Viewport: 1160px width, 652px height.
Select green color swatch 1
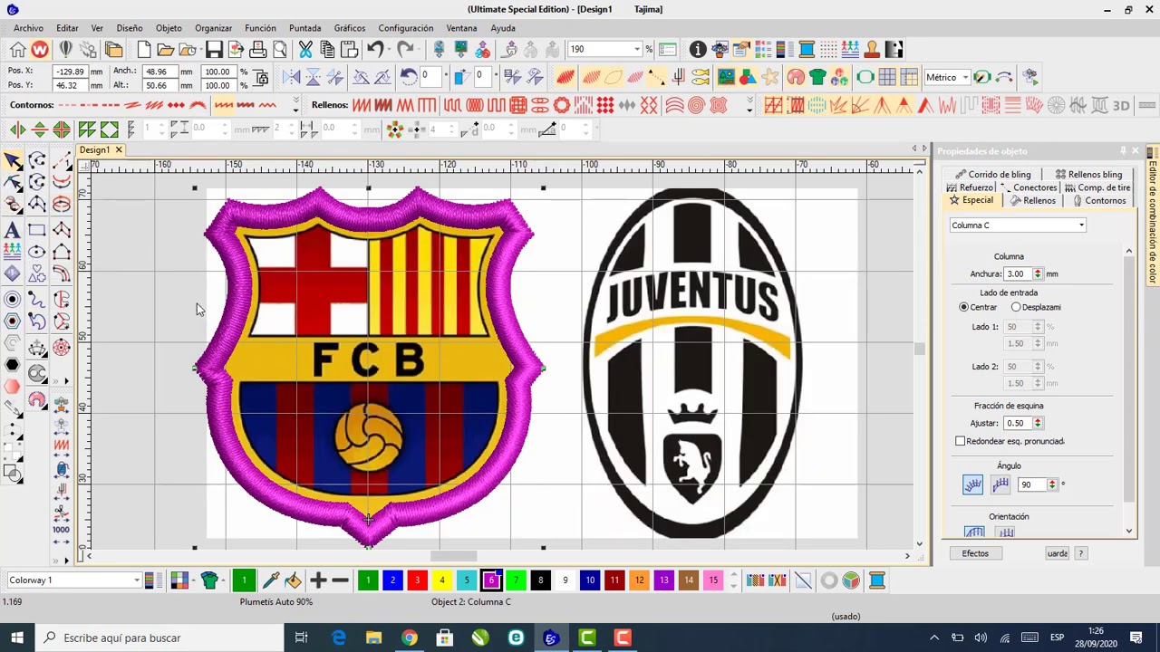click(x=368, y=580)
